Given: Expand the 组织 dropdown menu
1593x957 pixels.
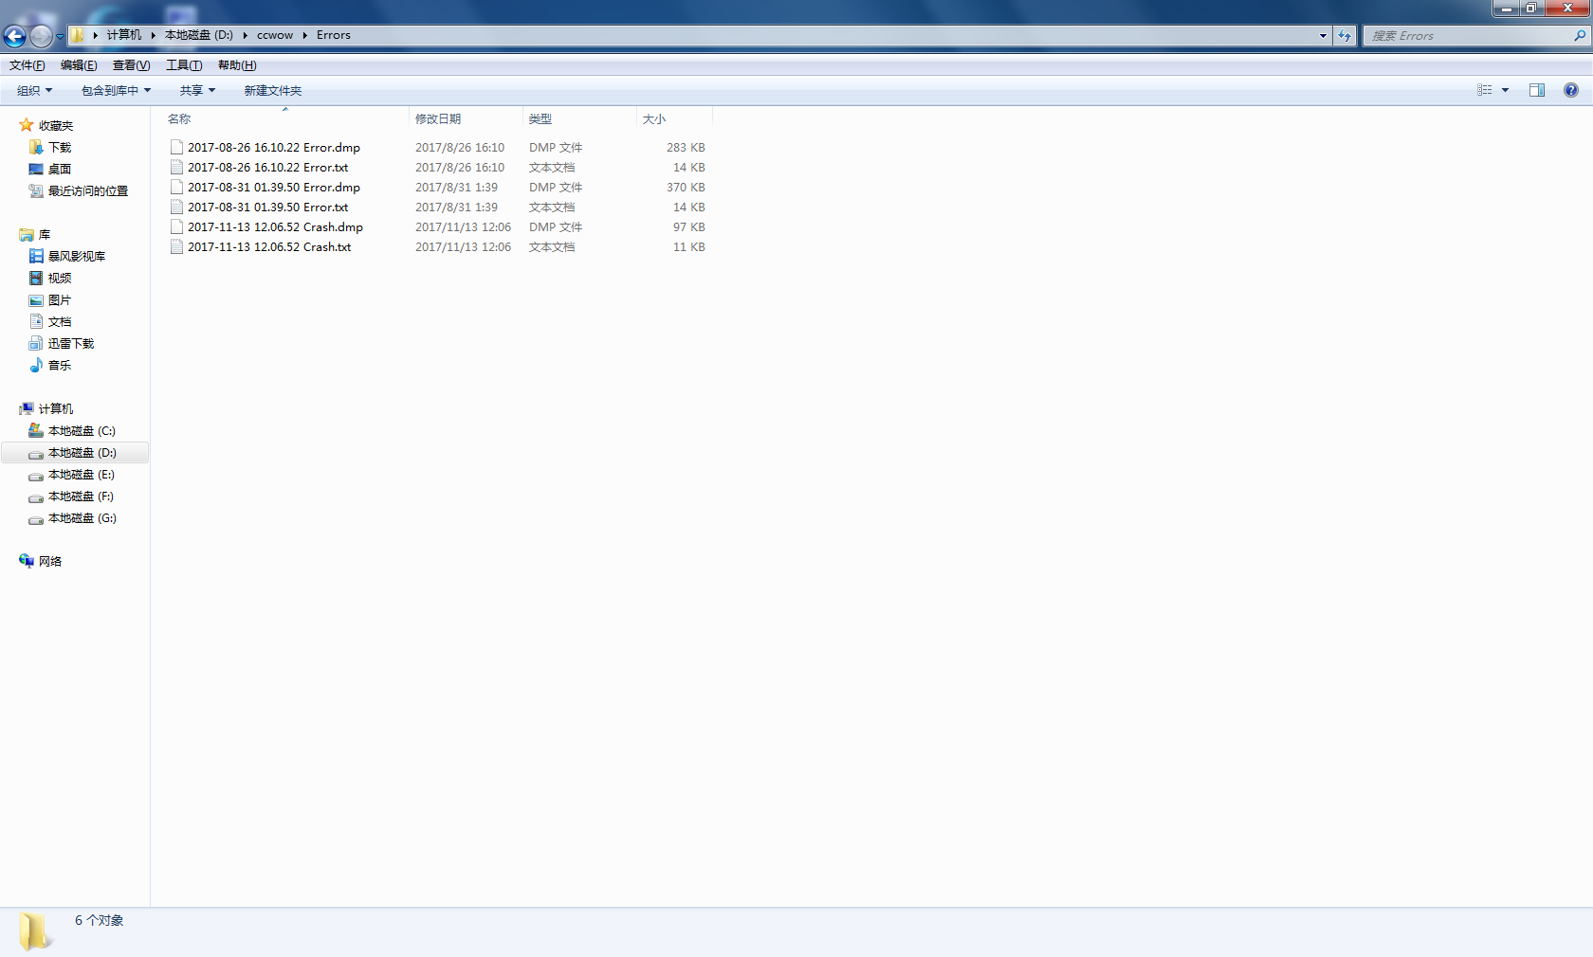Looking at the screenshot, I should coord(34,91).
